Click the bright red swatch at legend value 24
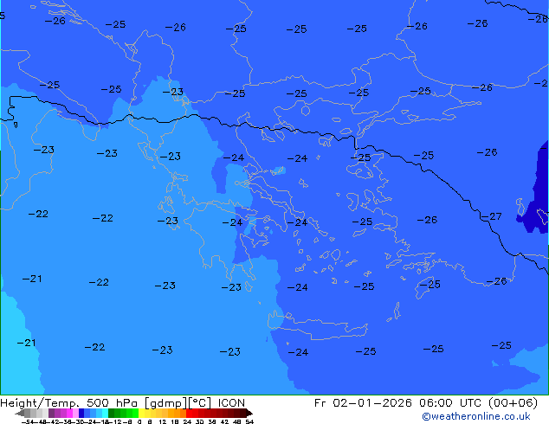This screenshot has height=424, width=549. pos(190,413)
